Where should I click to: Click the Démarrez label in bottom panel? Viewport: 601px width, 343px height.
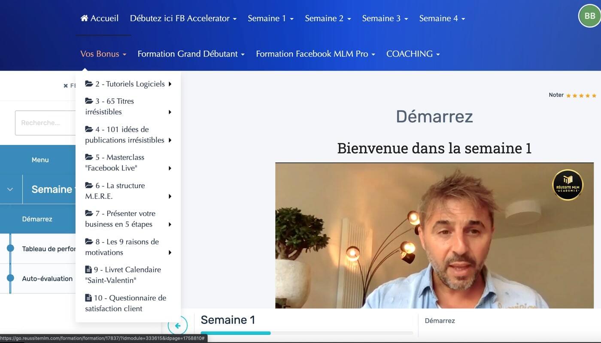tap(440, 321)
